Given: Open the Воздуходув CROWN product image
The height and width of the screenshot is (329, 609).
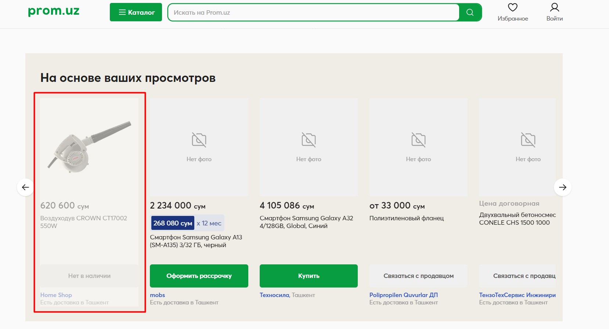Looking at the screenshot, I should click(x=89, y=147).
